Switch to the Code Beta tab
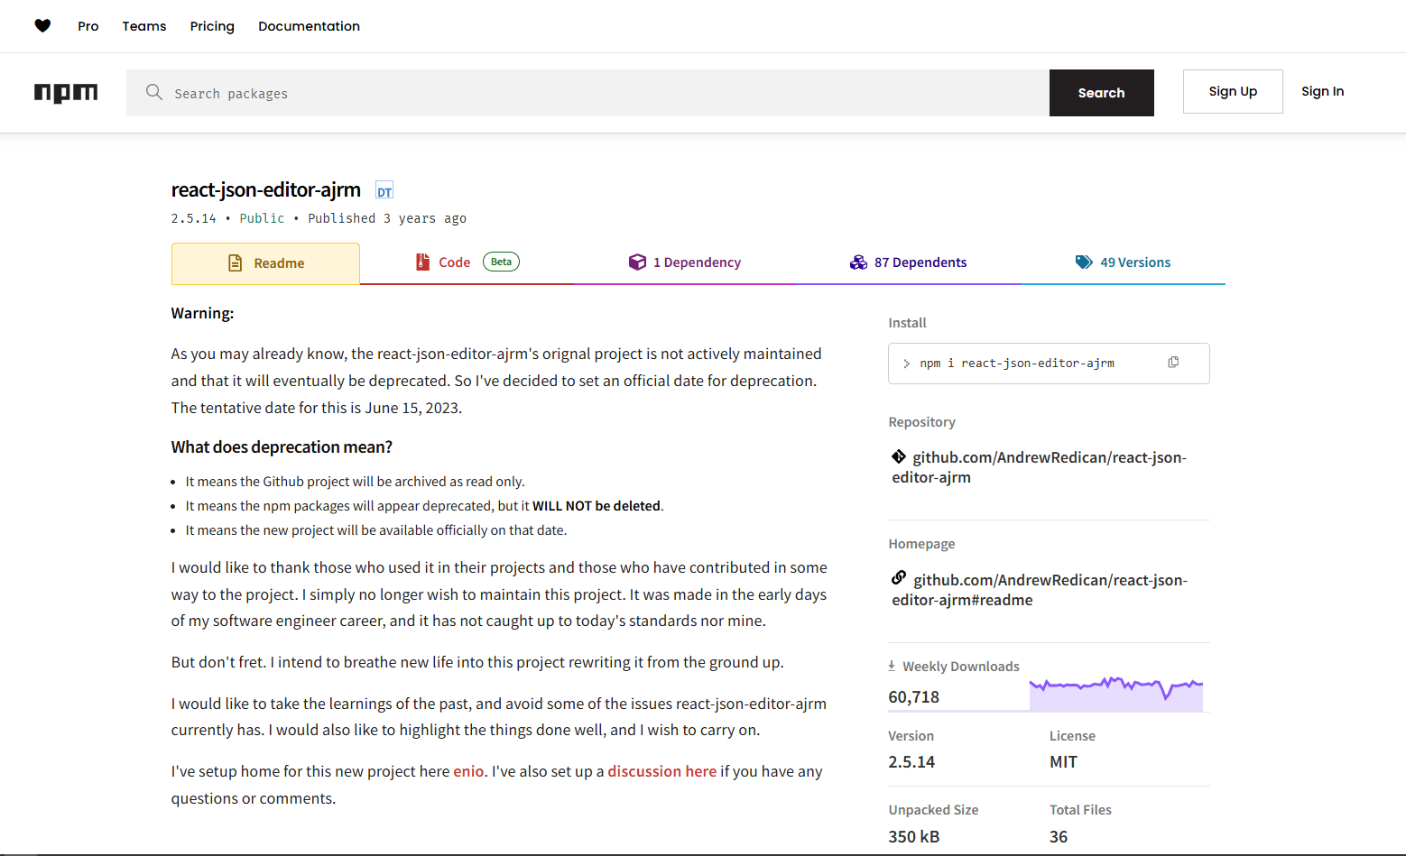 pyautogui.click(x=454, y=262)
